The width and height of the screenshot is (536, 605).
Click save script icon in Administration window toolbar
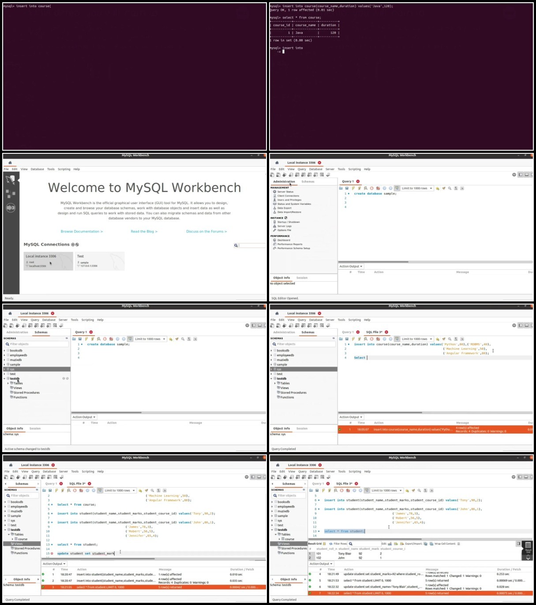[347, 188]
